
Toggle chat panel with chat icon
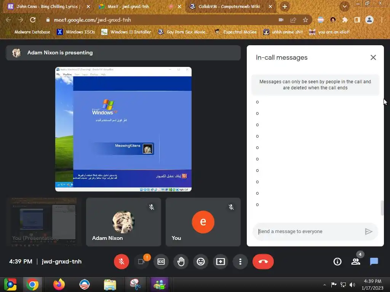point(374,262)
